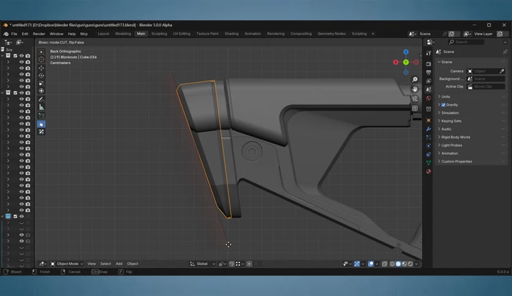Activate the Transform tool
512x296 pixels.
point(42,91)
